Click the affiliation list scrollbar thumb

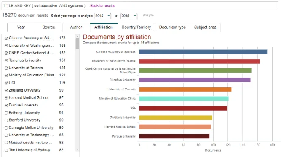(78, 43)
